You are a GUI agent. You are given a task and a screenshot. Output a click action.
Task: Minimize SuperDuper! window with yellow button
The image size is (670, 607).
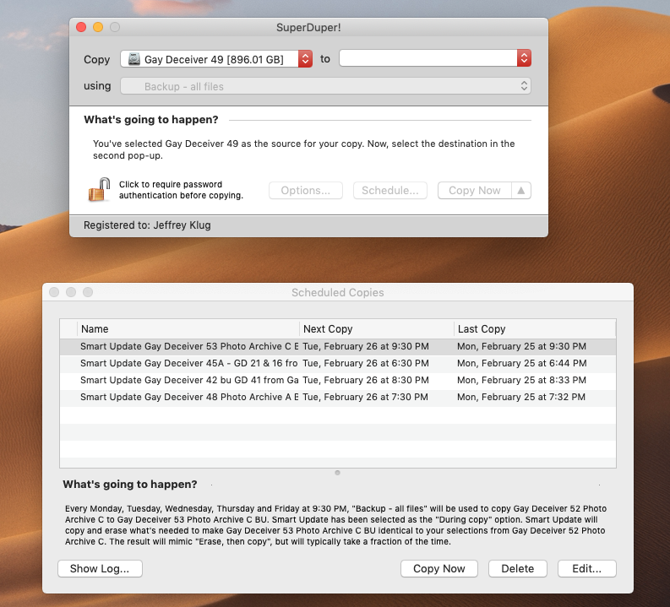point(98,27)
